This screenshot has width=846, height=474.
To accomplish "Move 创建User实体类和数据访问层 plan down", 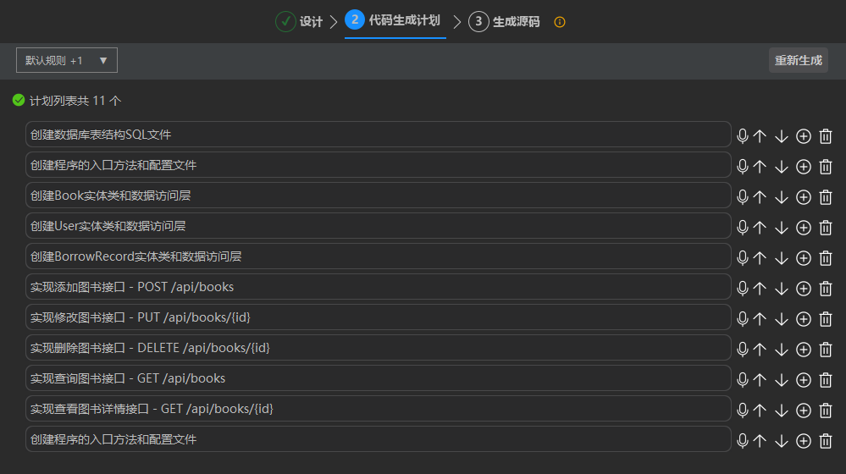I will pos(782,227).
